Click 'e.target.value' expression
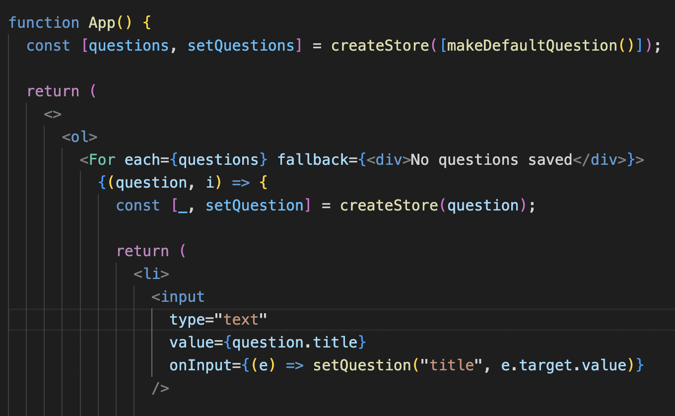 (564, 365)
